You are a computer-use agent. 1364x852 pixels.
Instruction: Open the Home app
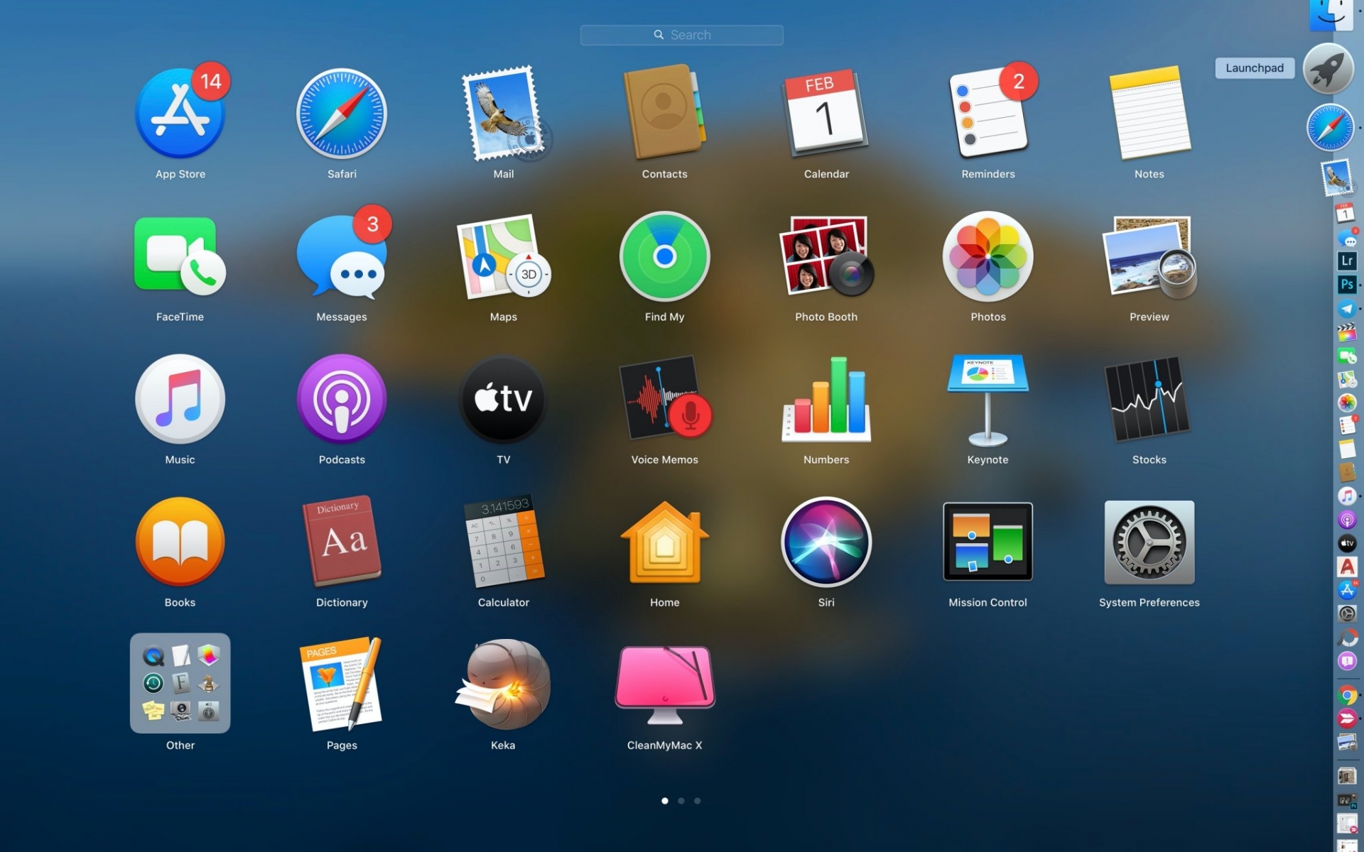665,542
